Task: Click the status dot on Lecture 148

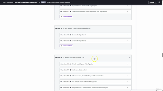Action: point(61,35)
